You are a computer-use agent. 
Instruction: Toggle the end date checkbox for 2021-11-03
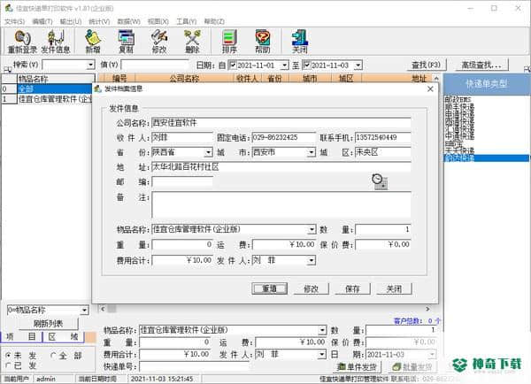click(306, 65)
